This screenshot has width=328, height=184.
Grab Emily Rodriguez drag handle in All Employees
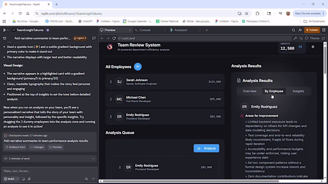pyautogui.click(x=111, y=117)
